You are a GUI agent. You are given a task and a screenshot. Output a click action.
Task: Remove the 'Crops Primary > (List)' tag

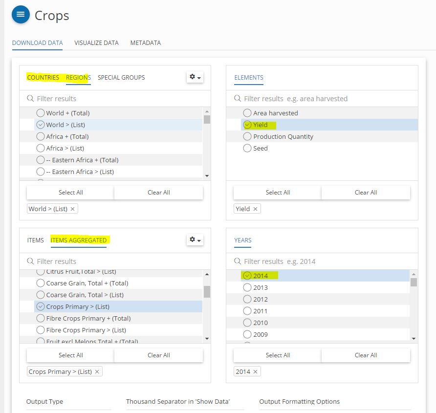[x=97, y=371]
